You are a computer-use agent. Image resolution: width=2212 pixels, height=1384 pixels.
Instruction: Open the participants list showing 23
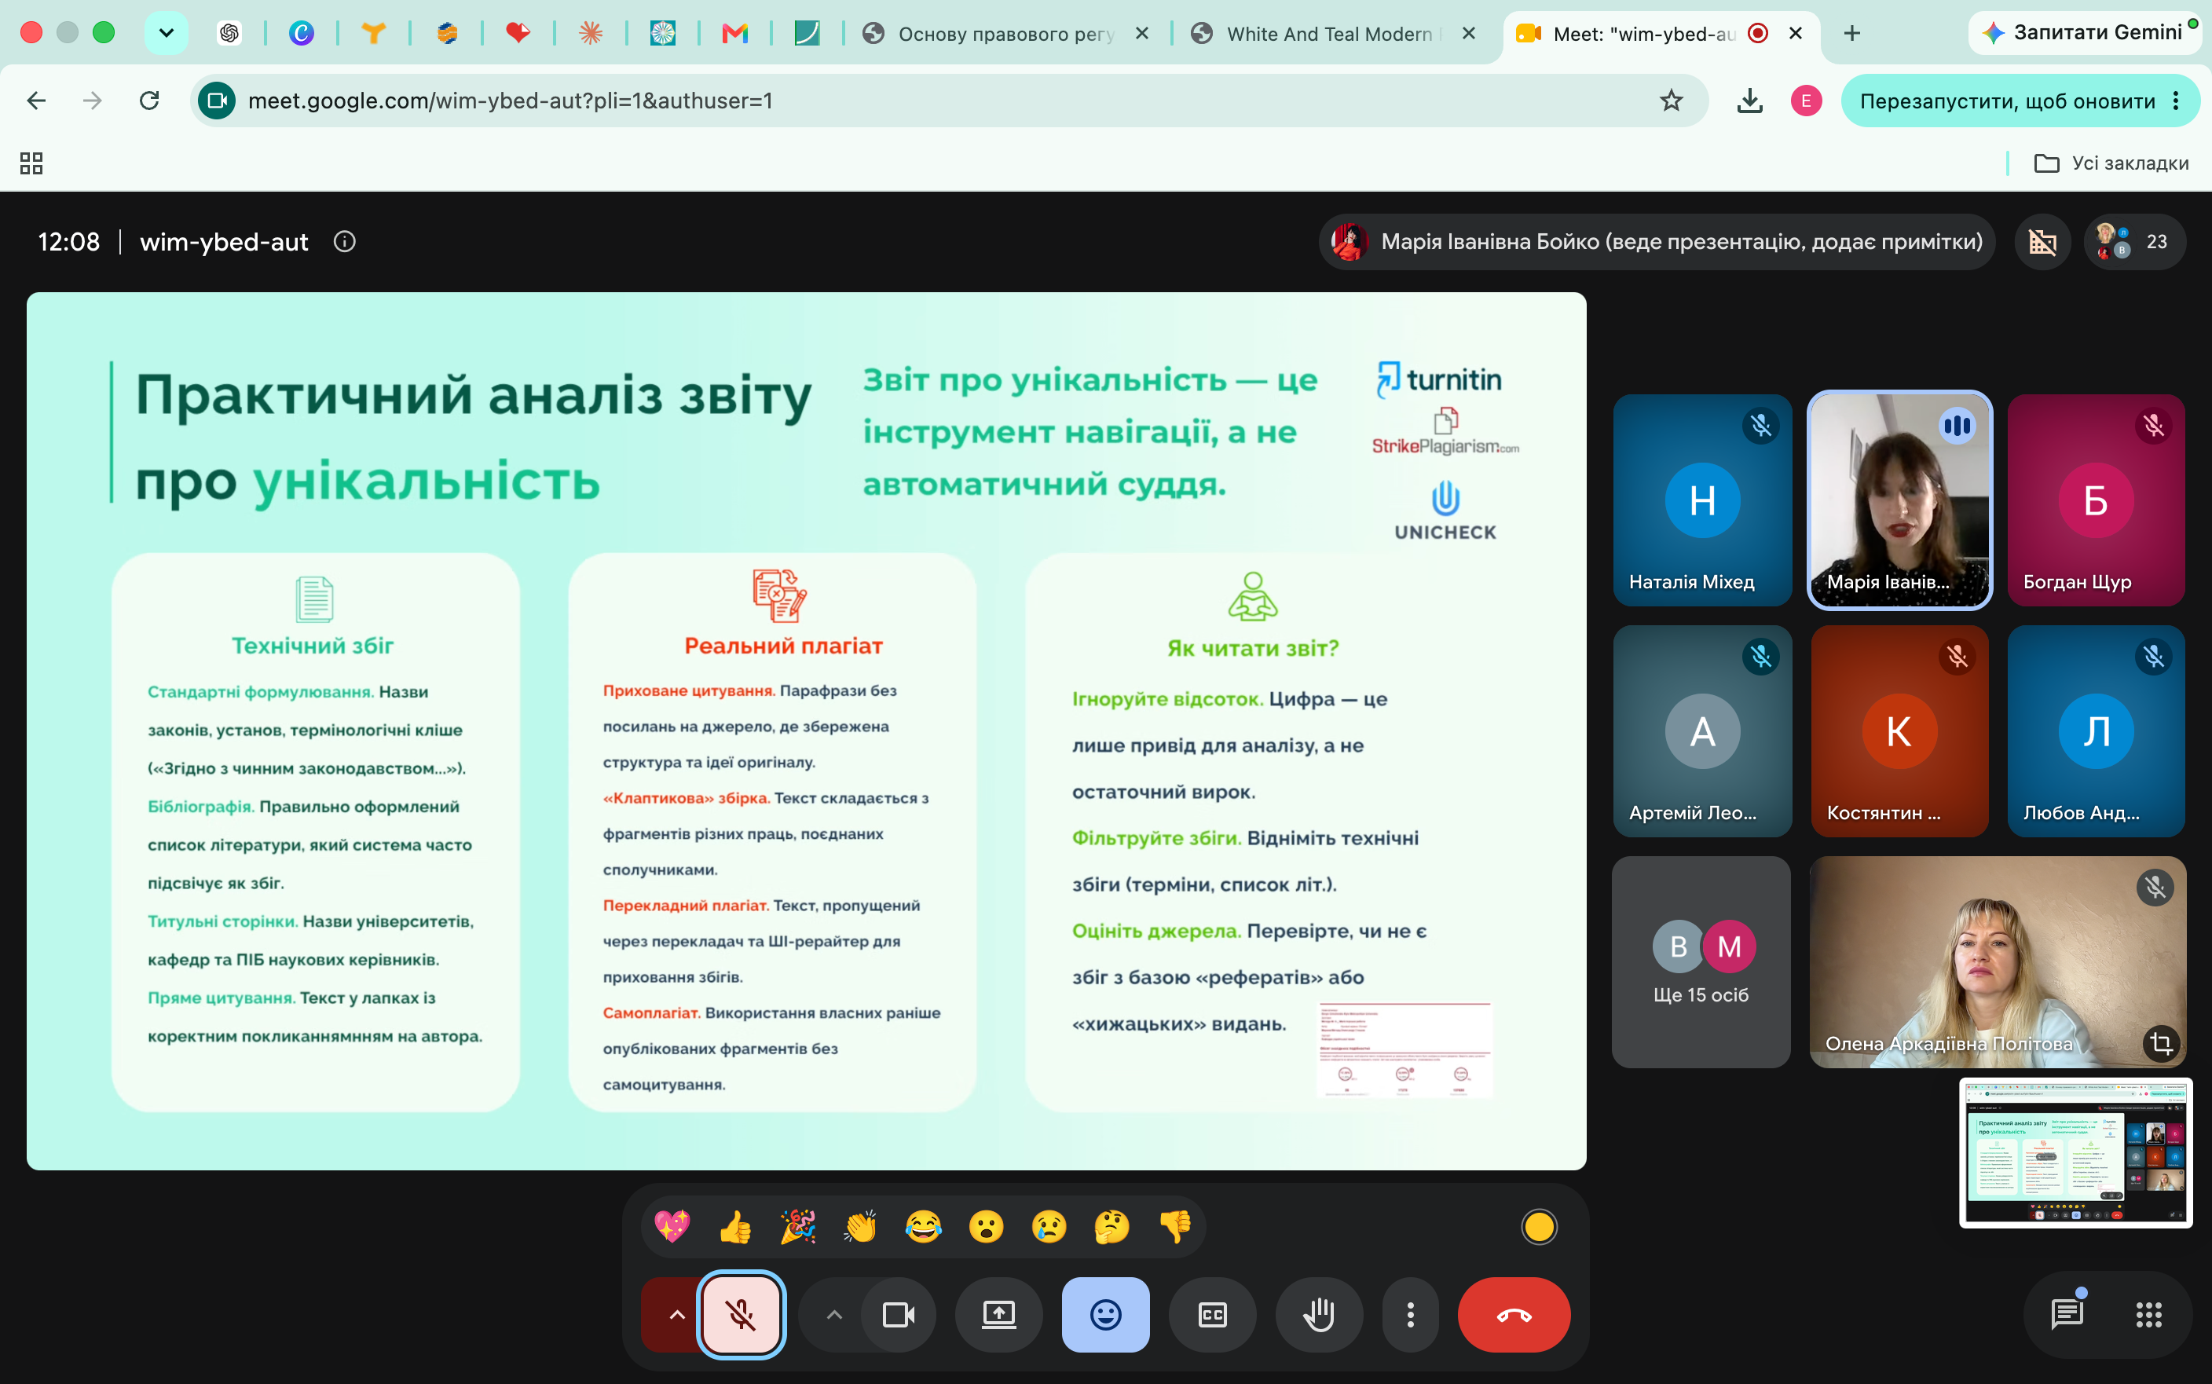pyautogui.click(x=2134, y=242)
